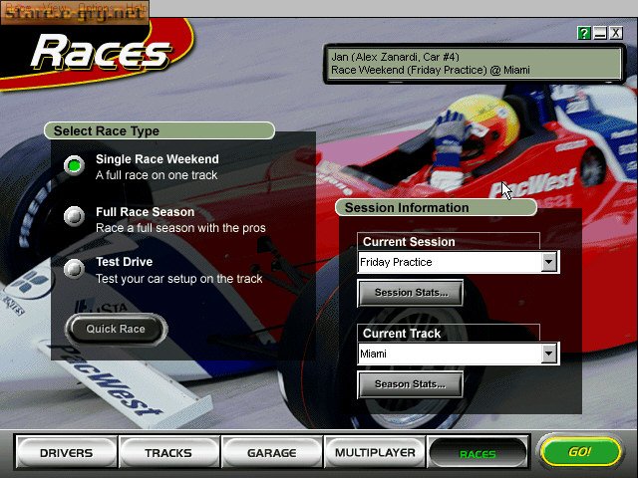638x478 pixels.
Task: Click 'Race Weekend (Friday Practice) @ Miami' text
Action: point(430,71)
